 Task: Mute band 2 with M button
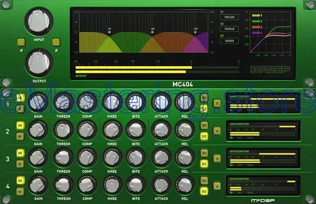(x=20, y=136)
